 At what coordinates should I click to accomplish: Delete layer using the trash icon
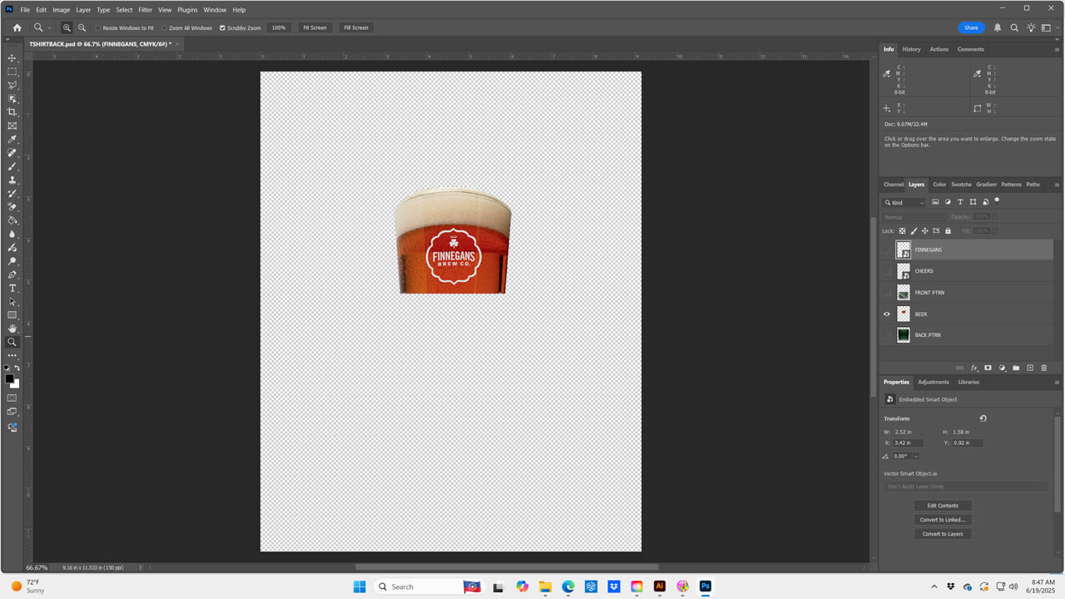pyautogui.click(x=1044, y=368)
